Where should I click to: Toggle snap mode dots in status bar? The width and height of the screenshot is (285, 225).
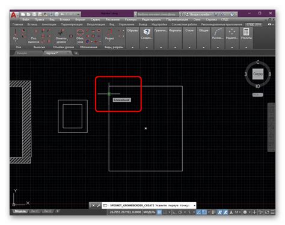[x=165, y=212]
